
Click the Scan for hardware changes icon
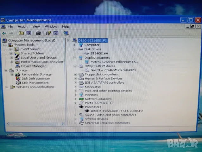click(x=66, y=33)
